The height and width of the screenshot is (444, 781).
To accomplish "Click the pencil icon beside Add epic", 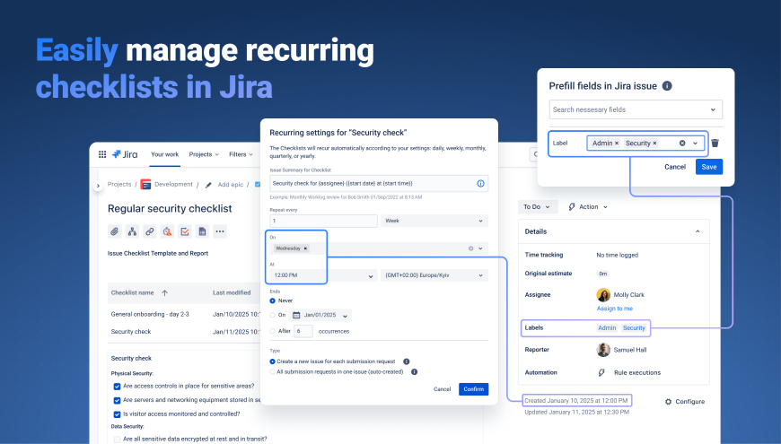I will (x=208, y=185).
